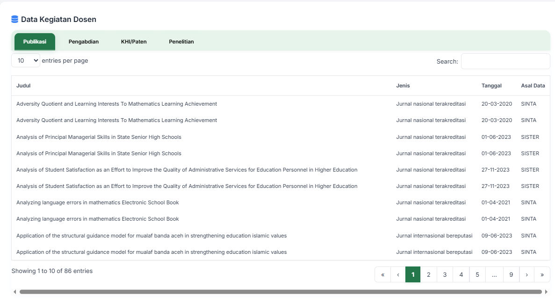Click the "Showing 1 to 10 of 86 entries" text

pos(52,271)
